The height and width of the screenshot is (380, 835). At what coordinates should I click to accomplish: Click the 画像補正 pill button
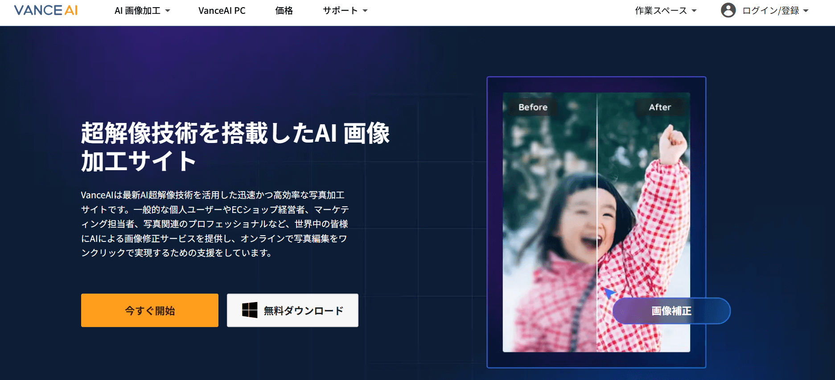coord(671,311)
